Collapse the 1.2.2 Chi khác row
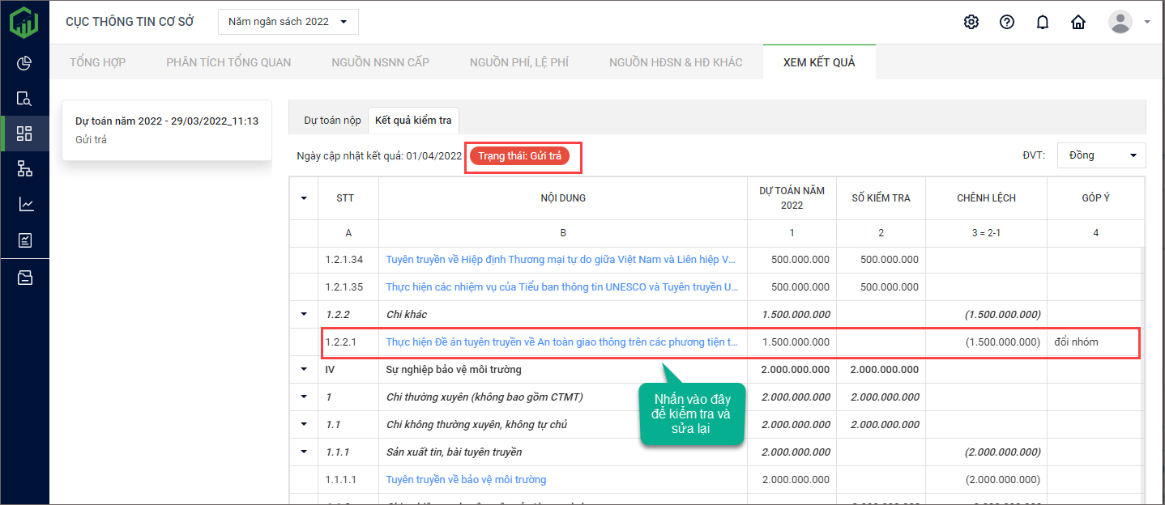Viewport: 1165px width, 505px height. (304, 314)
